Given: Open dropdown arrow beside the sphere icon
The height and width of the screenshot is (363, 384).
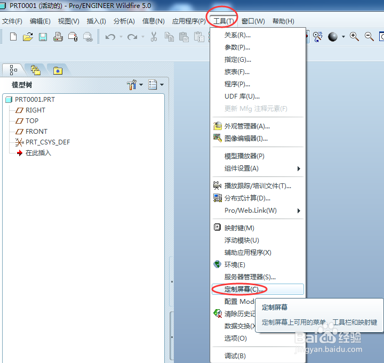Looking at the screenshot, I should [343, 37].
